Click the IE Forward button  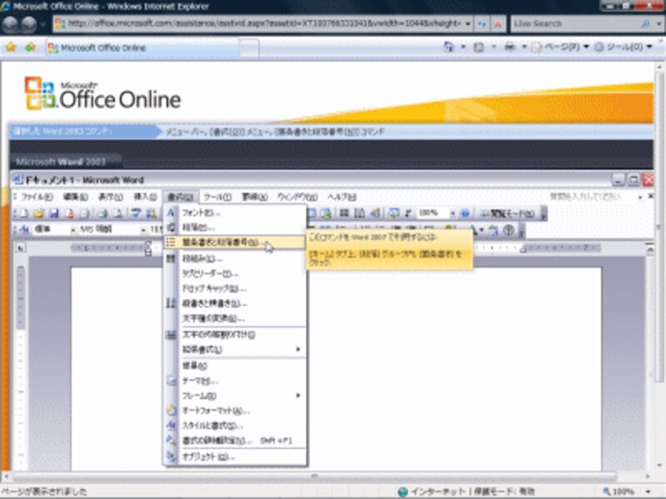29,24
